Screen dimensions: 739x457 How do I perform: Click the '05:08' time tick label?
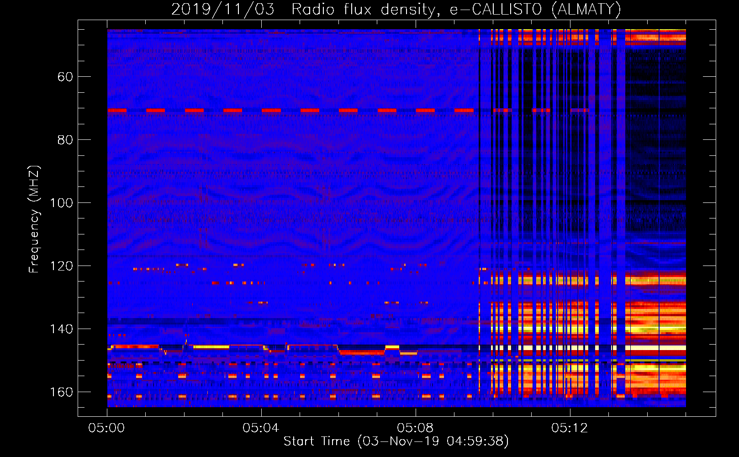[415, 428]
